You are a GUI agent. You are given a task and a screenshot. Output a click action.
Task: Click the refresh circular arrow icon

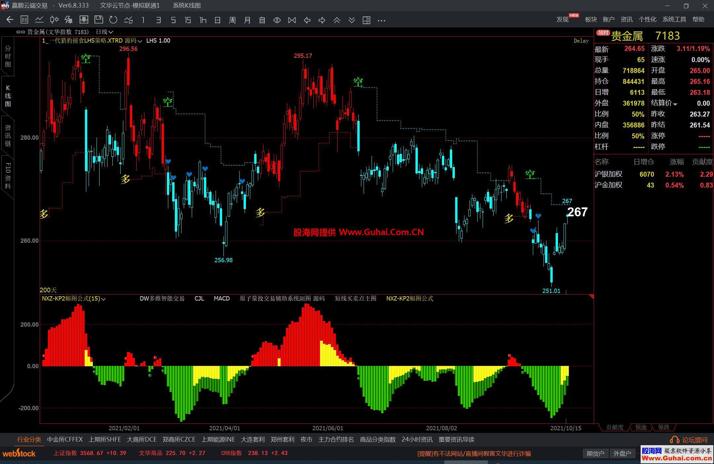click(113, 20)
